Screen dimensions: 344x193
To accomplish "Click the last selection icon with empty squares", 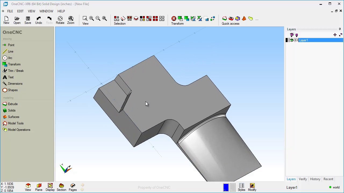I will [x=162, y=18].
